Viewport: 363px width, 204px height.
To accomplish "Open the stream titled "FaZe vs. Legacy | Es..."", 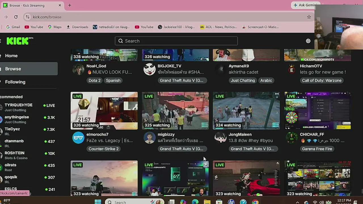I will 109,141.
